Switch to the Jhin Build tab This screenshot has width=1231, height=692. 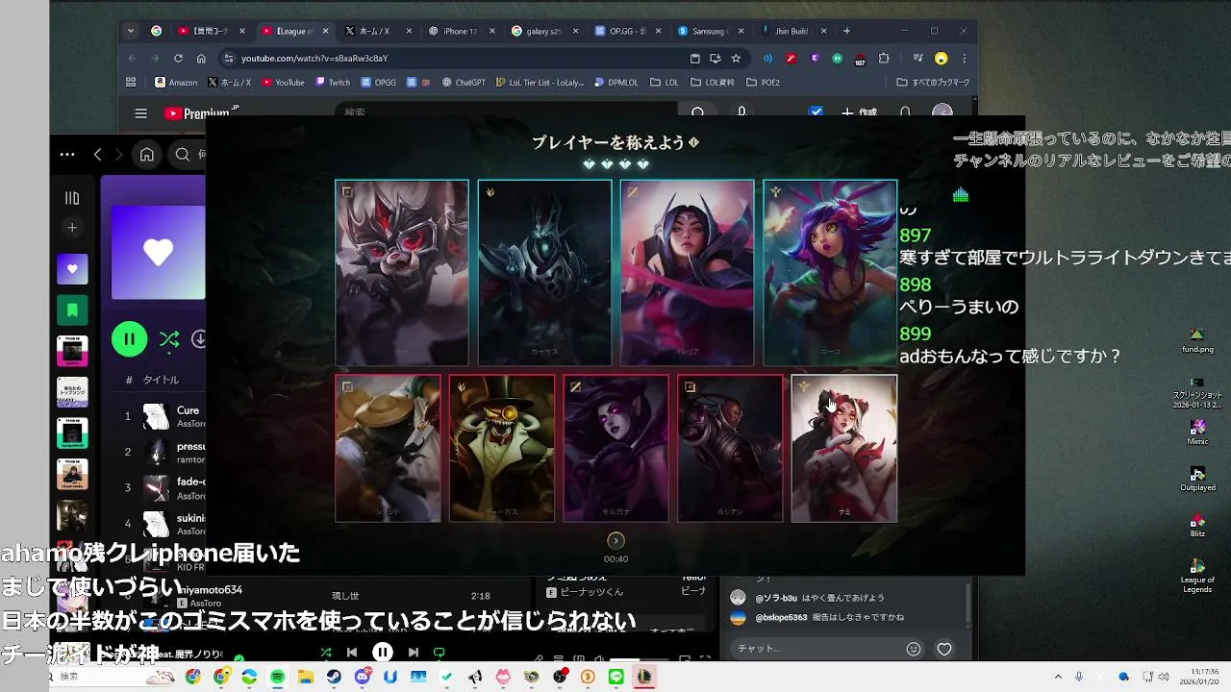coord(792,31)
